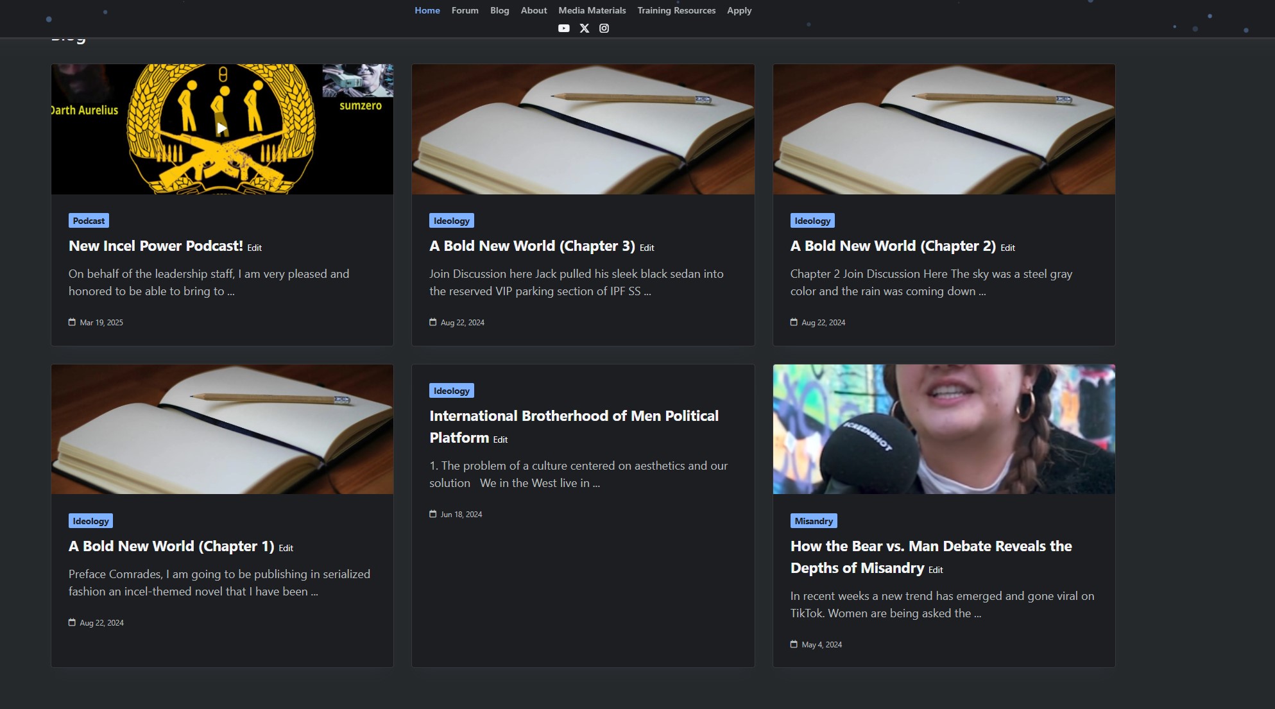1275x709 pixels.
Task: Open Bear vs. Man post thumbnail image
Action: [943, 429]
